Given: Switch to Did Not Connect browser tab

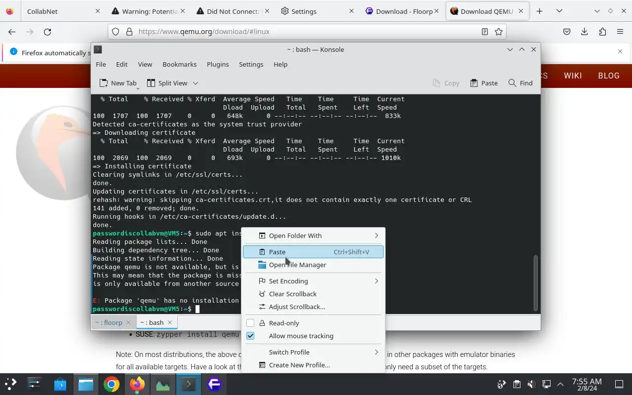Looking at the screenshot, I should pos(234,11).
